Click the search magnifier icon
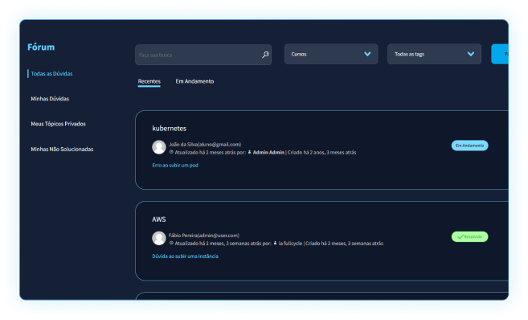Screen dimensions: 528x320 pyautogui.click(x=265, y=55)
